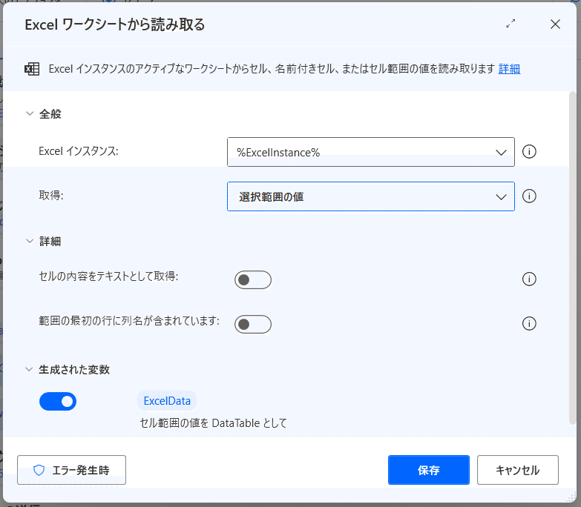Click the expand dialog arrows icon
Screen dimensions: 581x507
tap(511, 24)
